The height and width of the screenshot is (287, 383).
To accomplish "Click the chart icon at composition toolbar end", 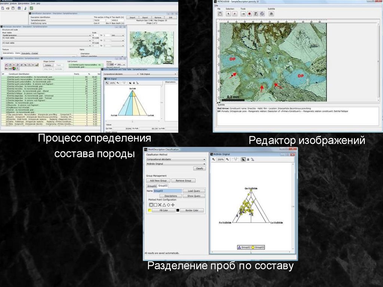I will pos(37,65).
